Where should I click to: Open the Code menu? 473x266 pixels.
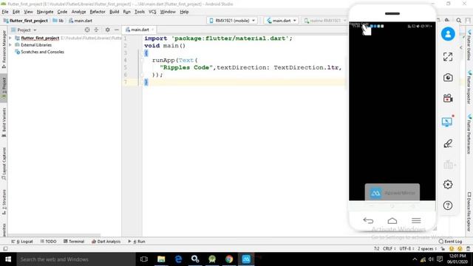tap(62, 12)
